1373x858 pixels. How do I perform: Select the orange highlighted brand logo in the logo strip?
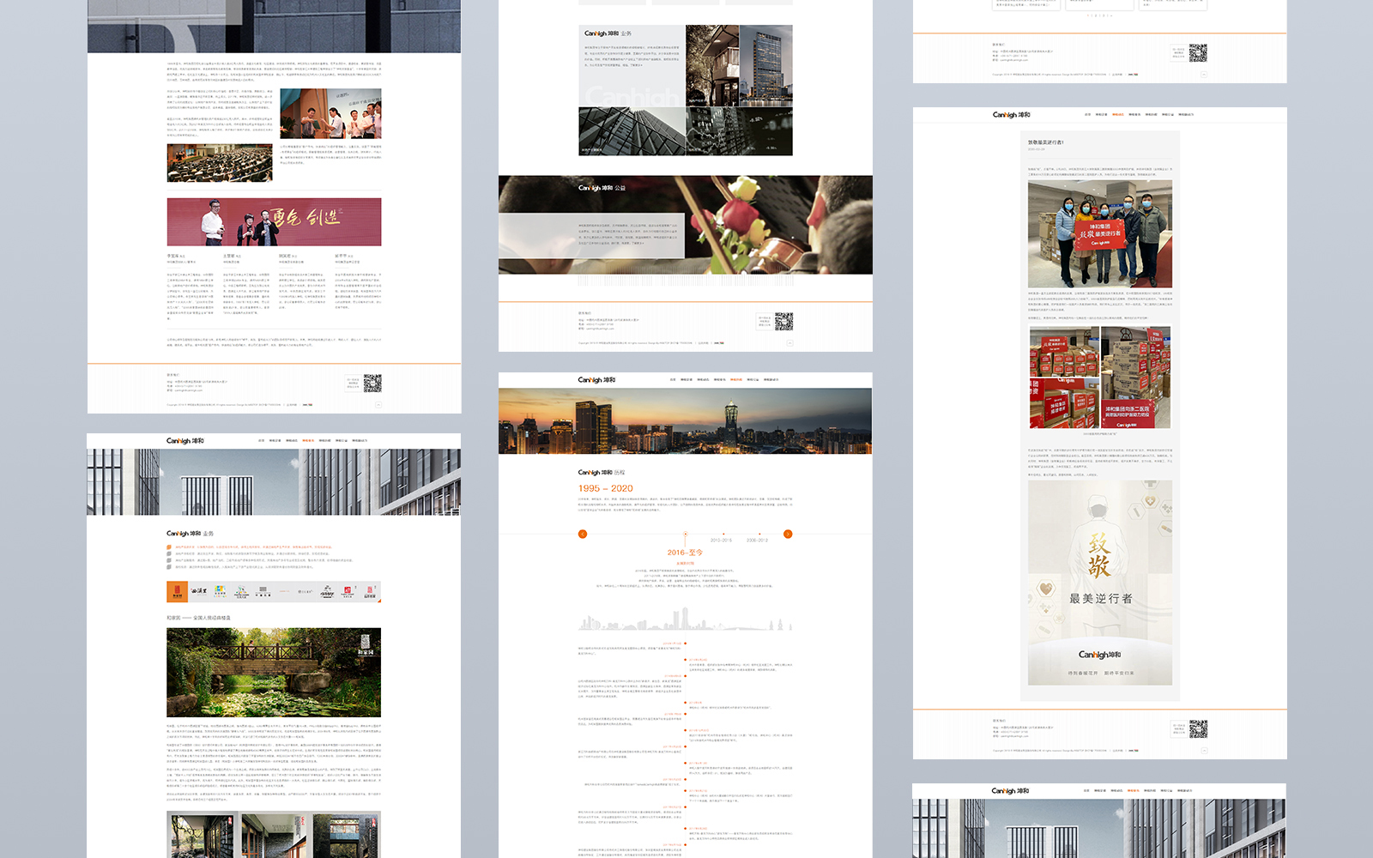[x=177, y=591]
